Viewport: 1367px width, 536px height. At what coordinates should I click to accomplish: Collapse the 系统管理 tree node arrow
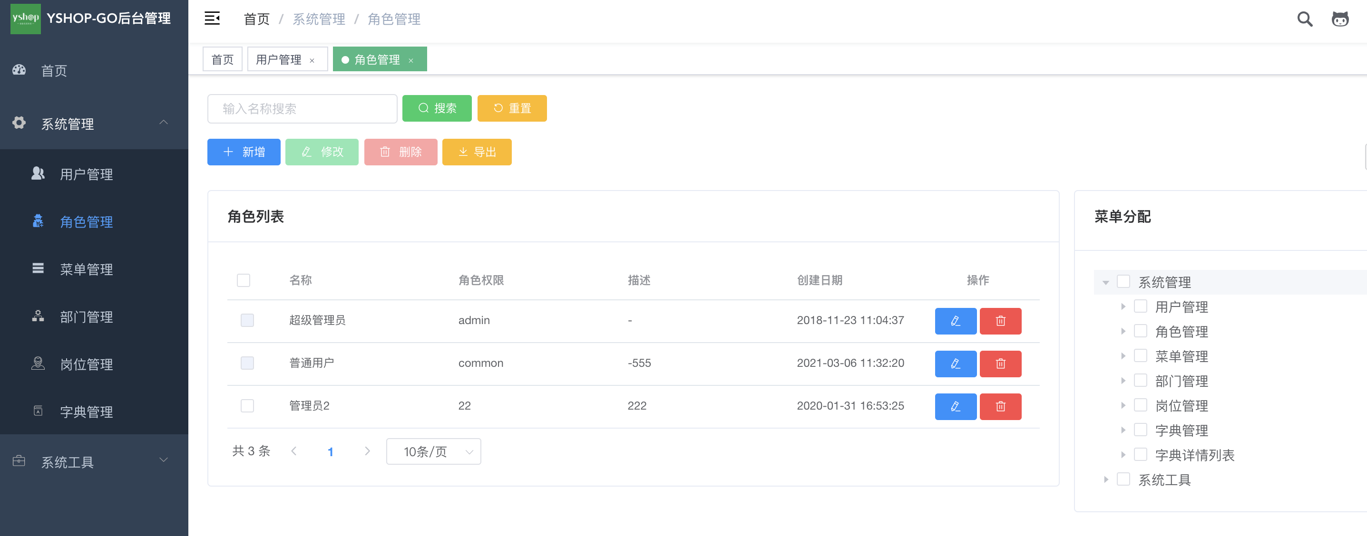[1105, 283]
